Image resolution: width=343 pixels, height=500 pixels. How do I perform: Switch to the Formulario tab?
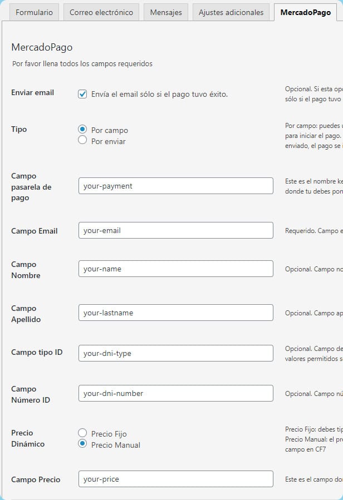[34, 12]
